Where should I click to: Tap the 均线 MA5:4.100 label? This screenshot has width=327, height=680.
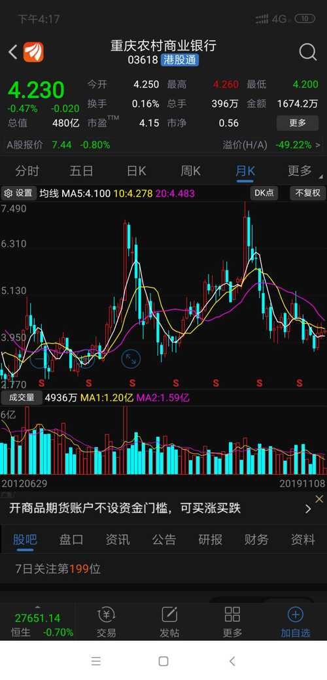[75, 194]
